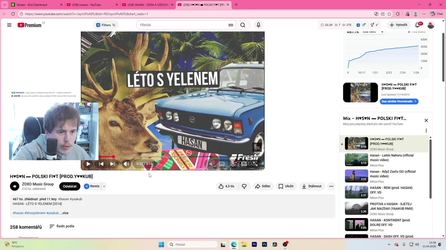Reload the page

[x=13, y=14]
